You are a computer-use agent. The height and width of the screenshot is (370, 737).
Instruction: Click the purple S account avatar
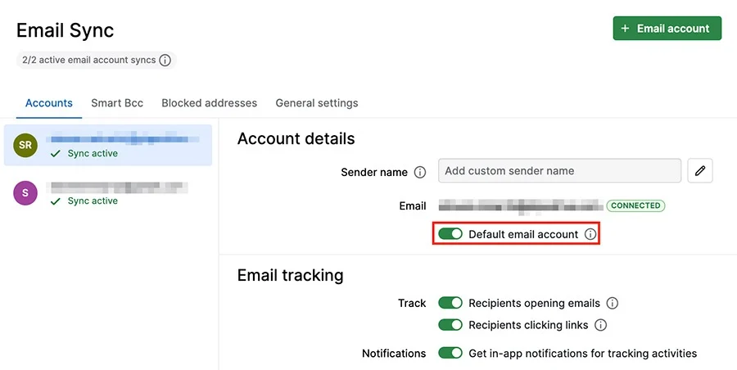tap(25, 192)
